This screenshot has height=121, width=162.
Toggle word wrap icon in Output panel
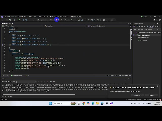coord(51,82)
